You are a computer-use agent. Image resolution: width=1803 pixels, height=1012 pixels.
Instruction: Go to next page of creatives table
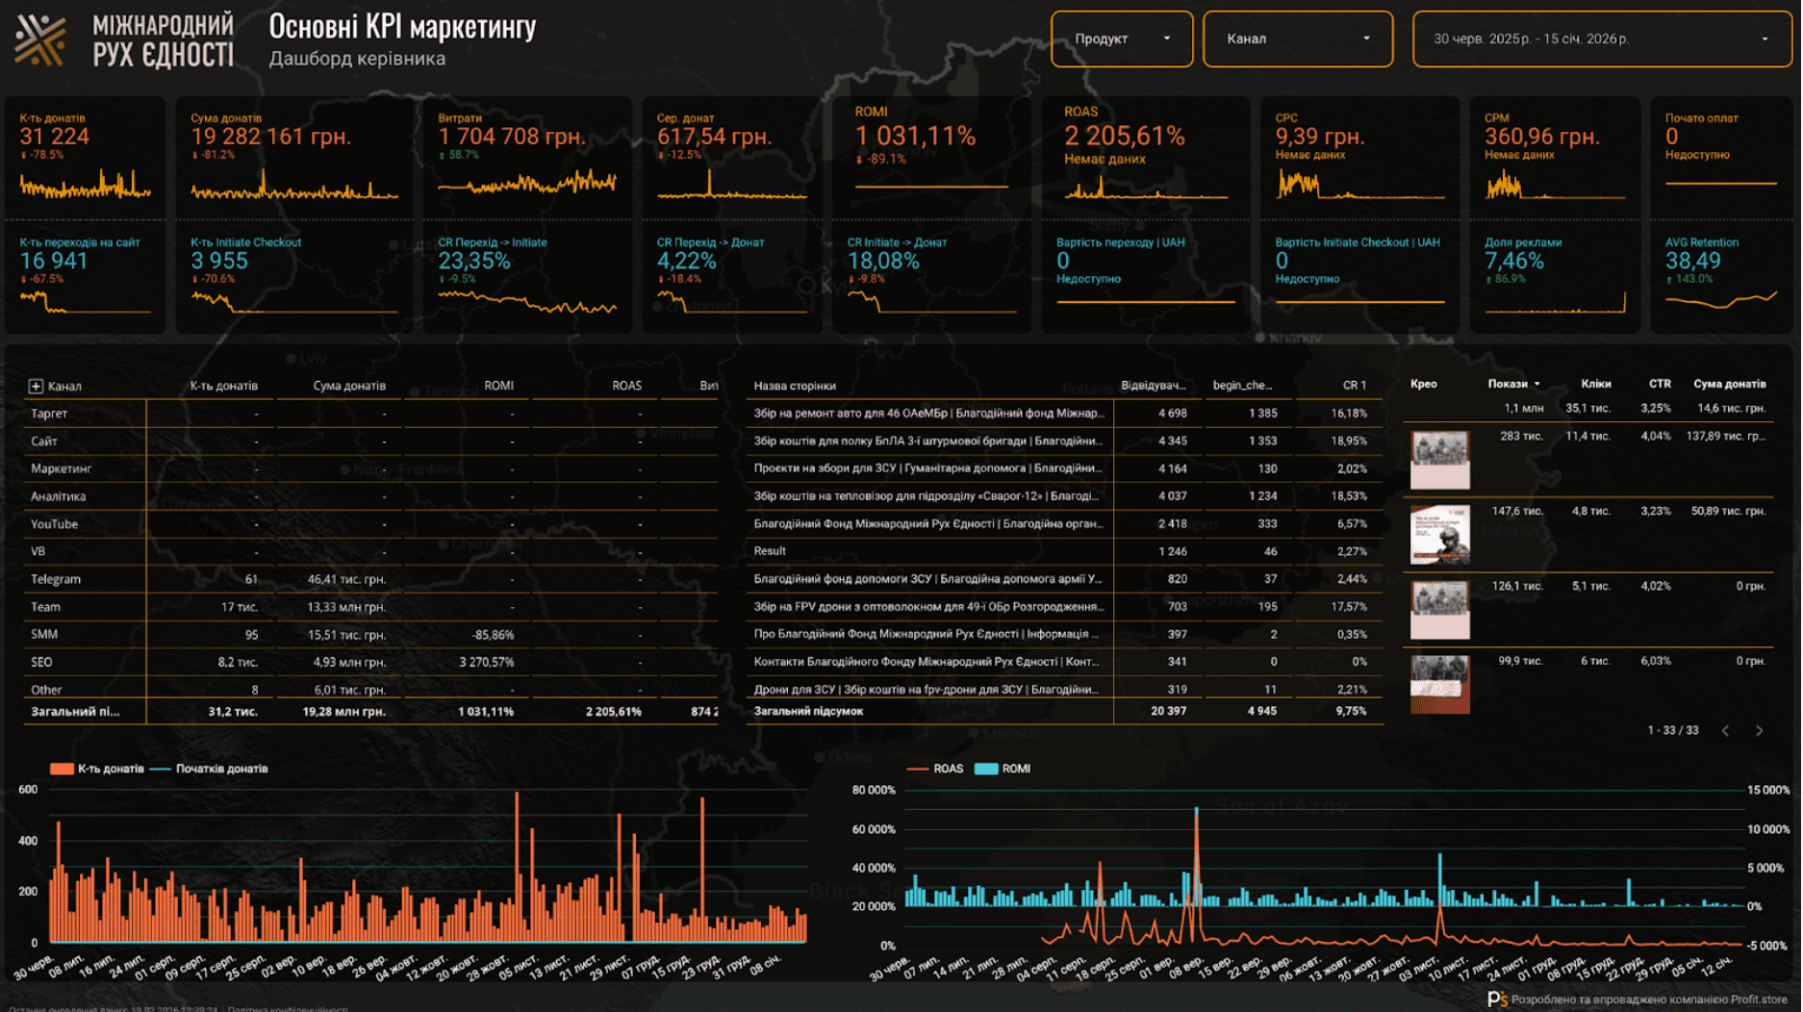1759,731
